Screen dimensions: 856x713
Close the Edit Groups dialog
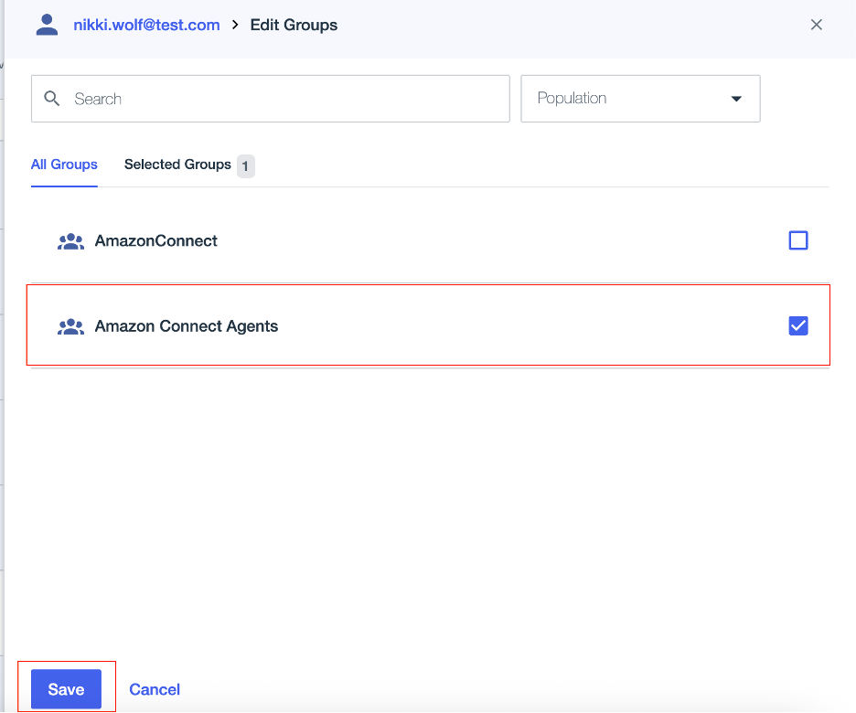tap(816, 25)
